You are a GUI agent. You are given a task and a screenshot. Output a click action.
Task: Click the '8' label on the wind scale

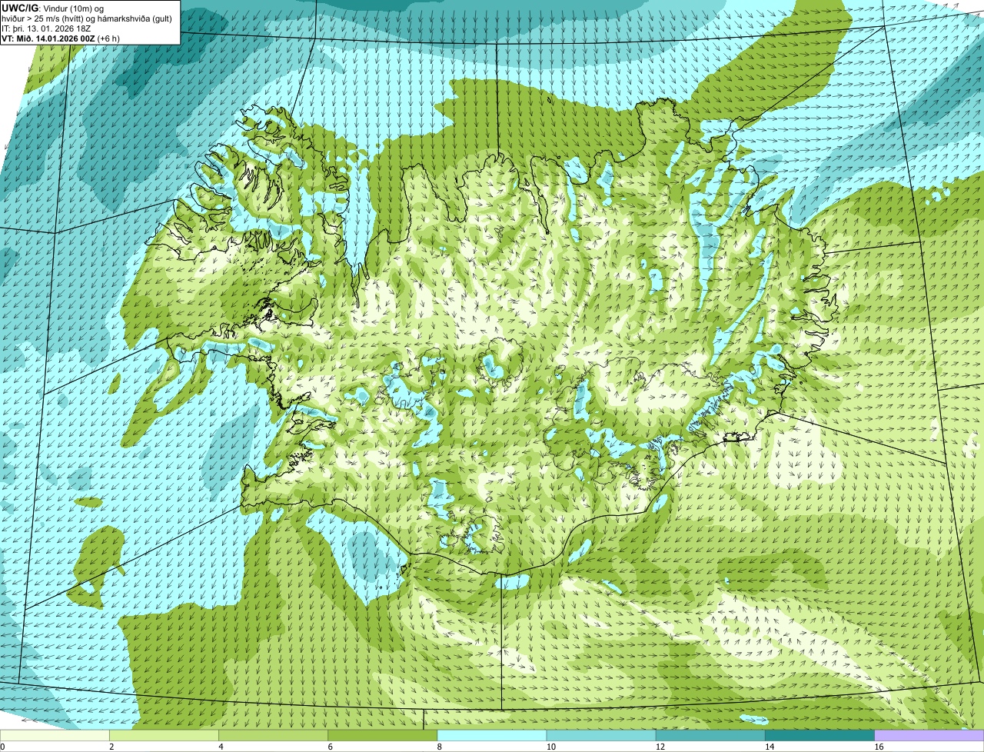tap(440, 747)
